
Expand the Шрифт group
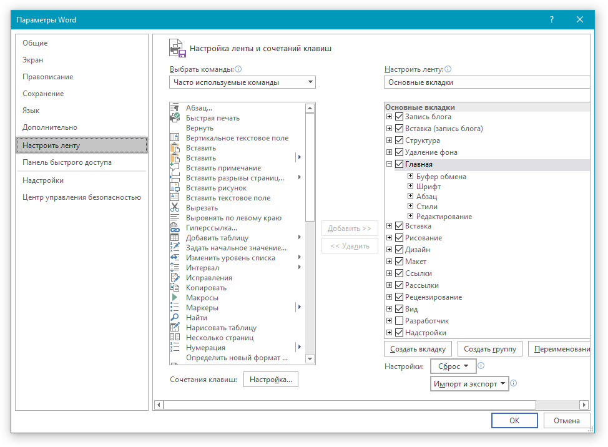point(411,187)
